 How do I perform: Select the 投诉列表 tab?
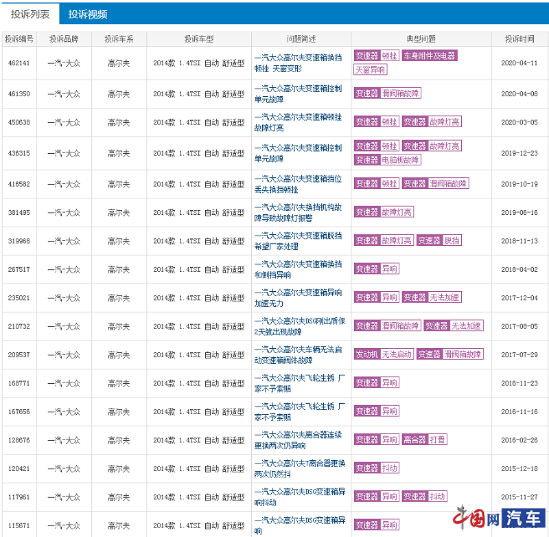click(x=30, y=14)
